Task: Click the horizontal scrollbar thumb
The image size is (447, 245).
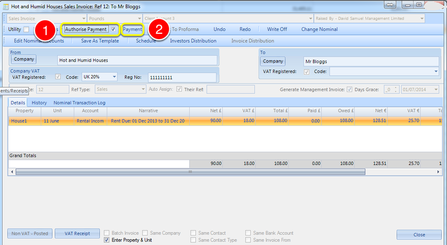Action: pos(190,172)
